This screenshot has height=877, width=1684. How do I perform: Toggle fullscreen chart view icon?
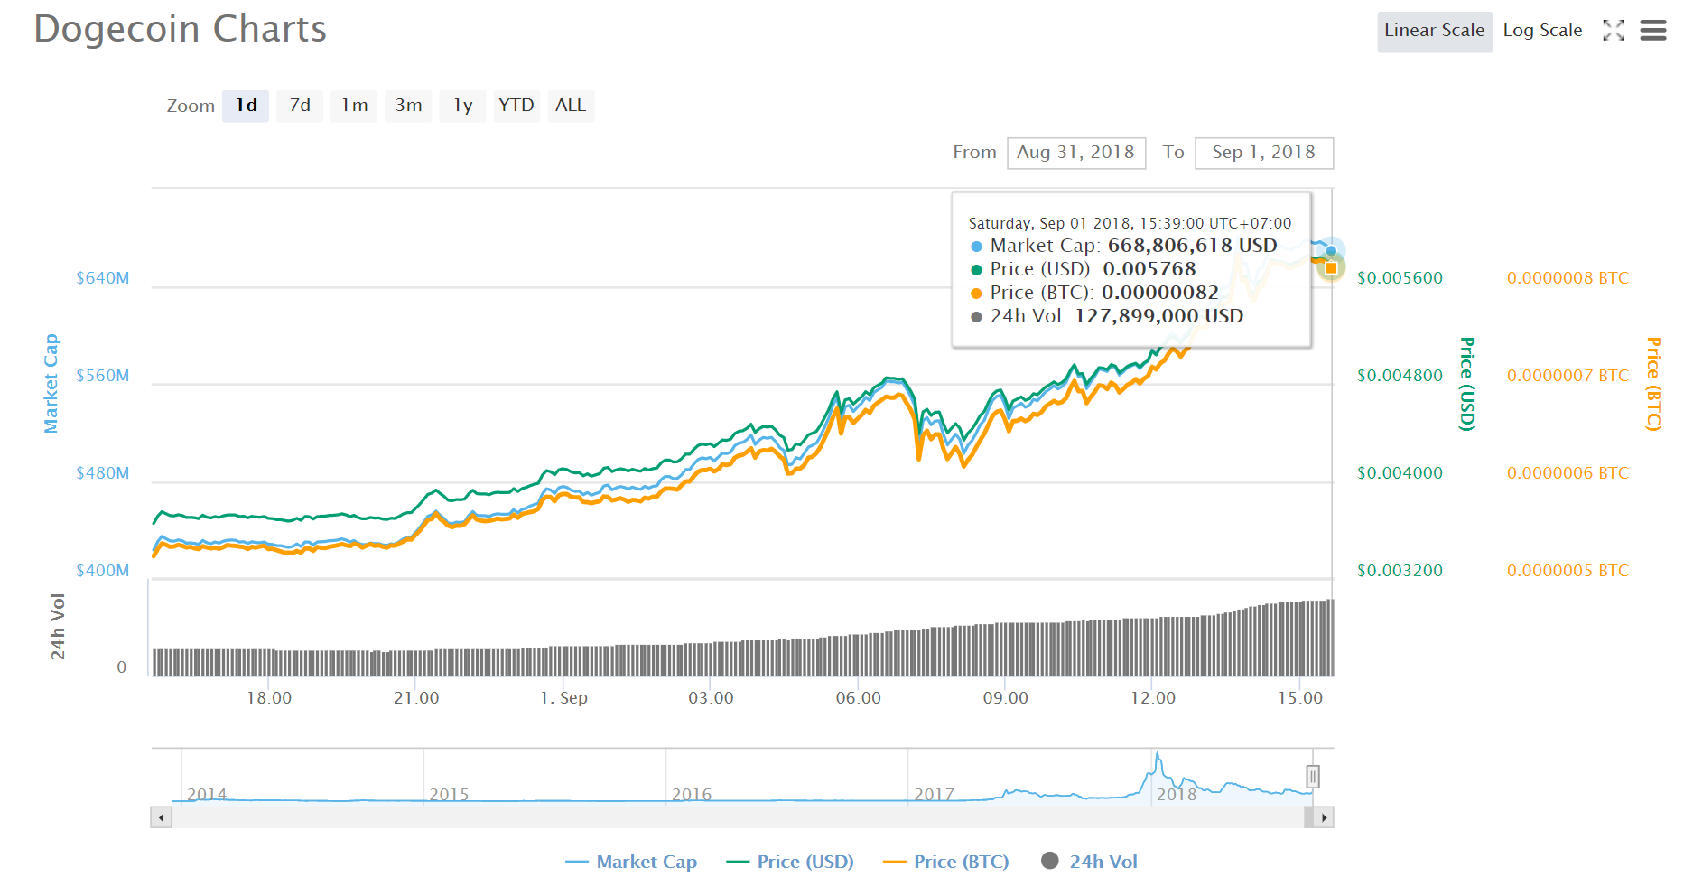[x=1614, y=31]
